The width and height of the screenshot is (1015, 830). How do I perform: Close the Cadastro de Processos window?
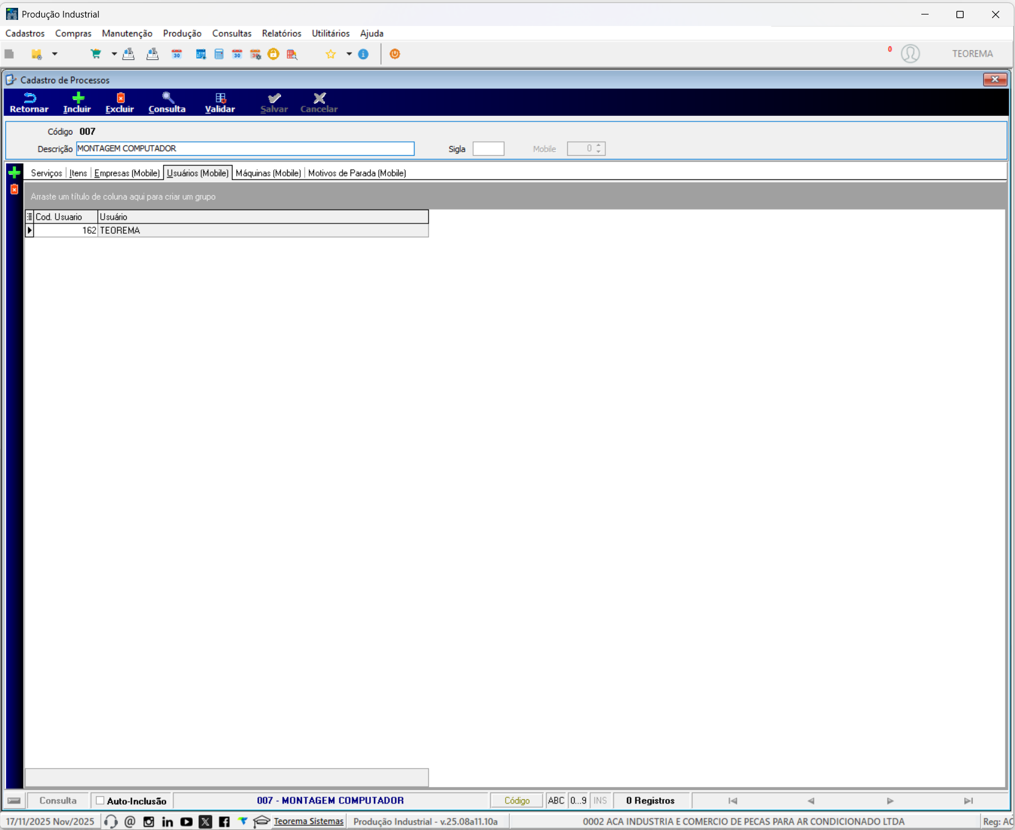pyautogui.click(x=994, y=79)
